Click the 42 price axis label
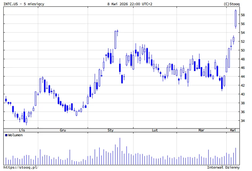Viewport: 252px width, 171px height. click(x=243, y=85)
